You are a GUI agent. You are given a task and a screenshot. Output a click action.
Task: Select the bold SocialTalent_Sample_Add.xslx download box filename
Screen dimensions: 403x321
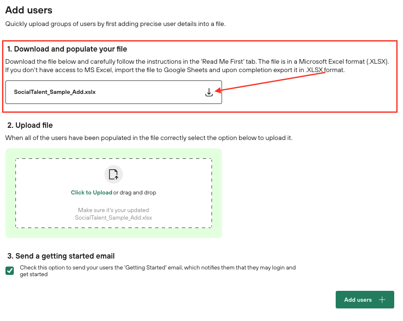pyautogui.click(x=55, y=92)
